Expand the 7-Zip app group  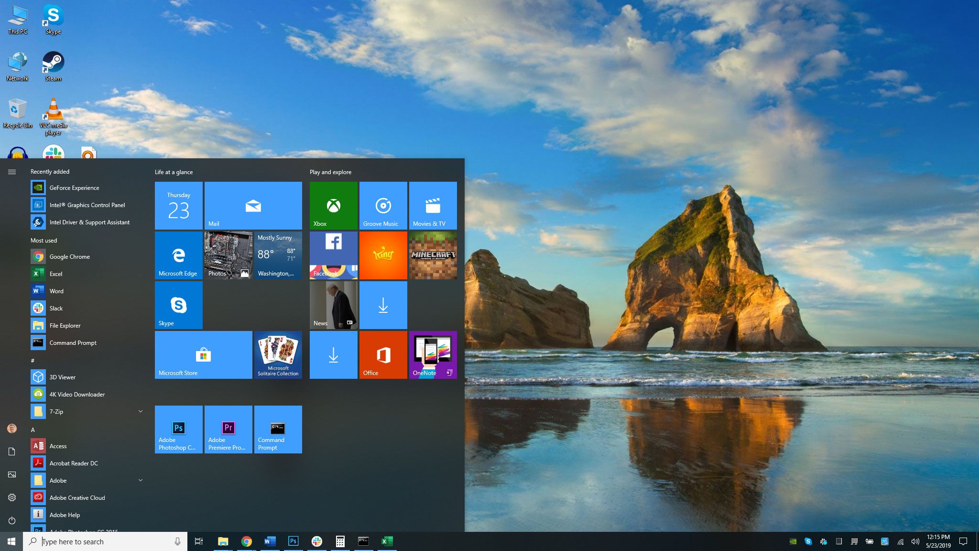141,411
